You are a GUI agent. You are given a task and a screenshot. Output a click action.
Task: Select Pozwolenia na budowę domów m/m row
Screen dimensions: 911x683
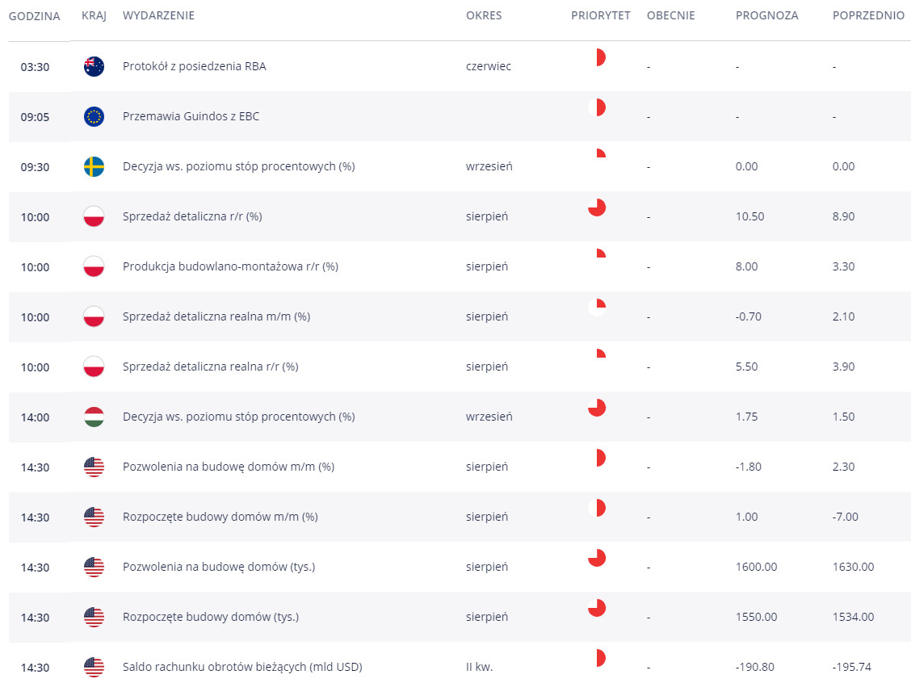tap(460, 467)
